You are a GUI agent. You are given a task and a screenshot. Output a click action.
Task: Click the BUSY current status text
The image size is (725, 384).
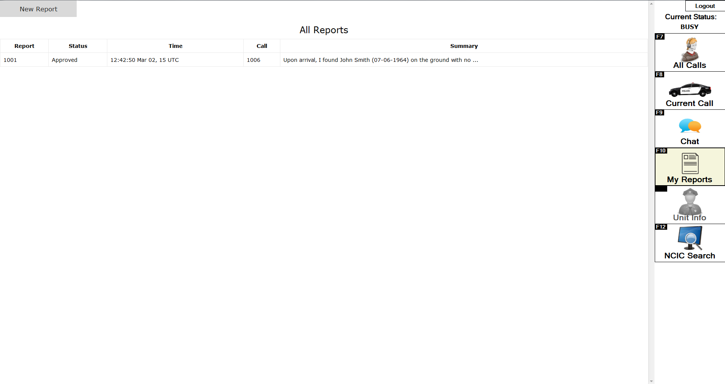(689, 27)
